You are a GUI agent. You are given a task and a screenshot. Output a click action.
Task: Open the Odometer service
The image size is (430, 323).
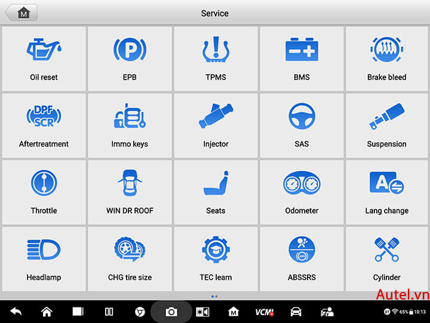[x=302, y=192]
